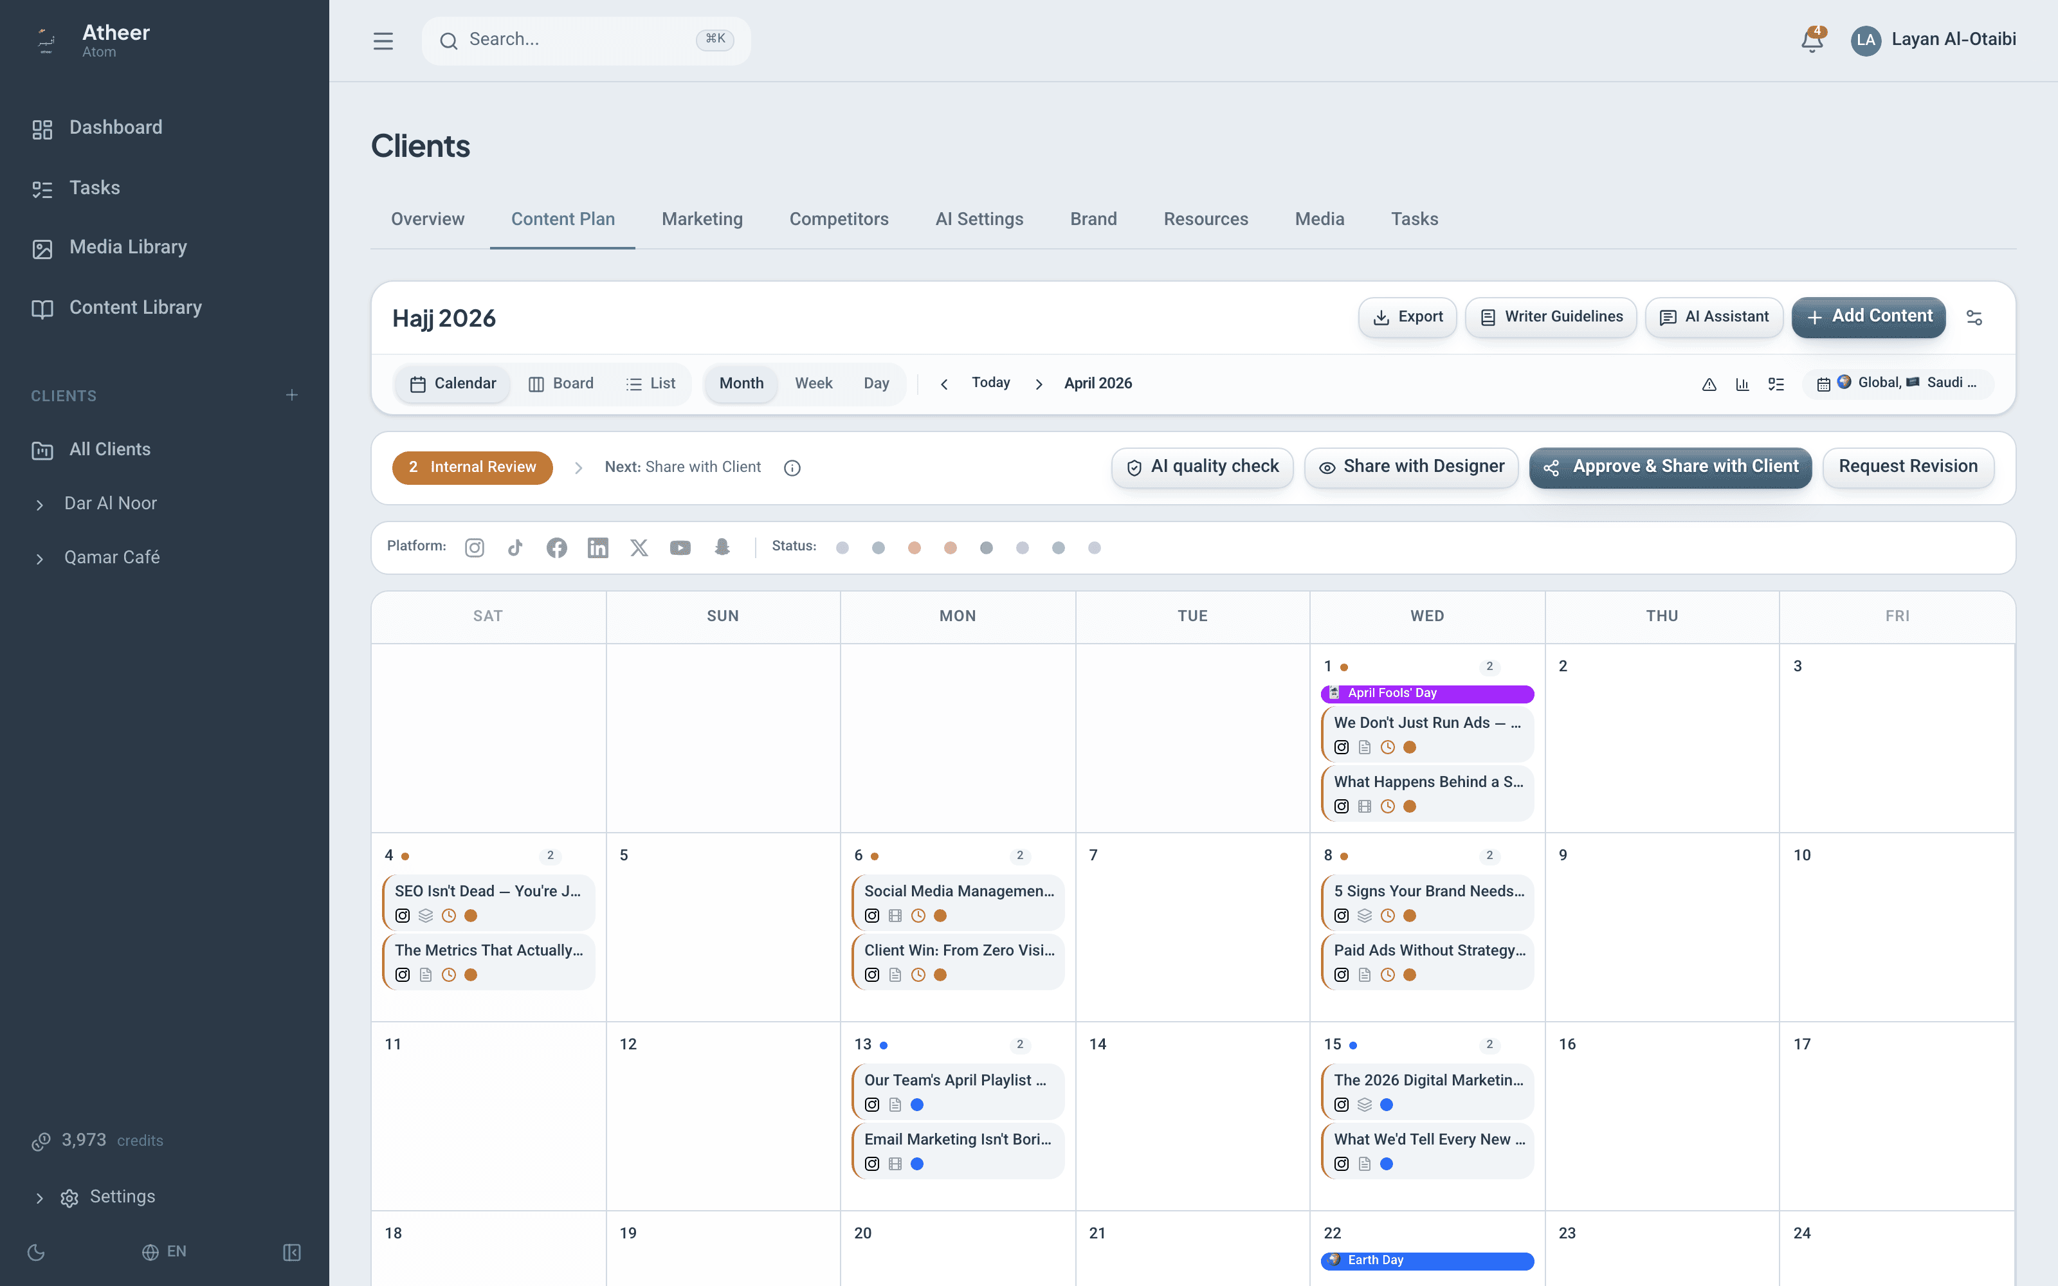
Task: Select the third orange status dot
Action: [914, 548]
